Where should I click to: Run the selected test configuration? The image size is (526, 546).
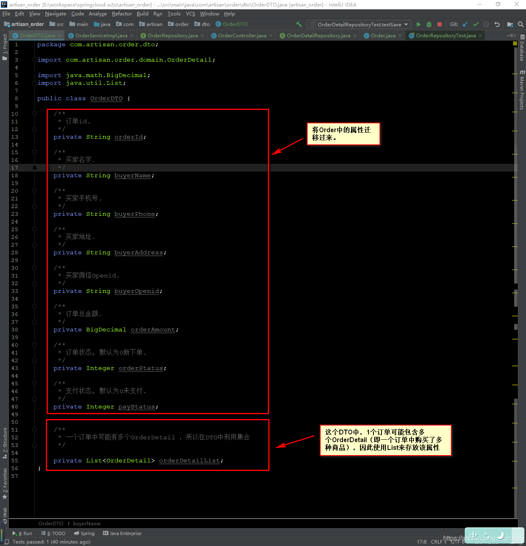418,24
